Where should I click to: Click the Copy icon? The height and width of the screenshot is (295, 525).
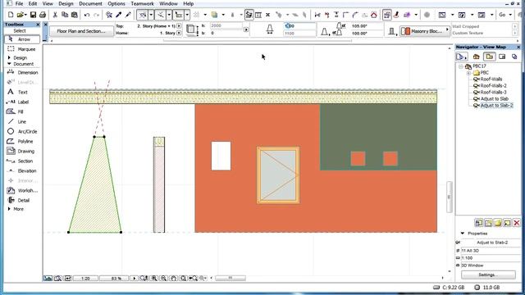65,15
